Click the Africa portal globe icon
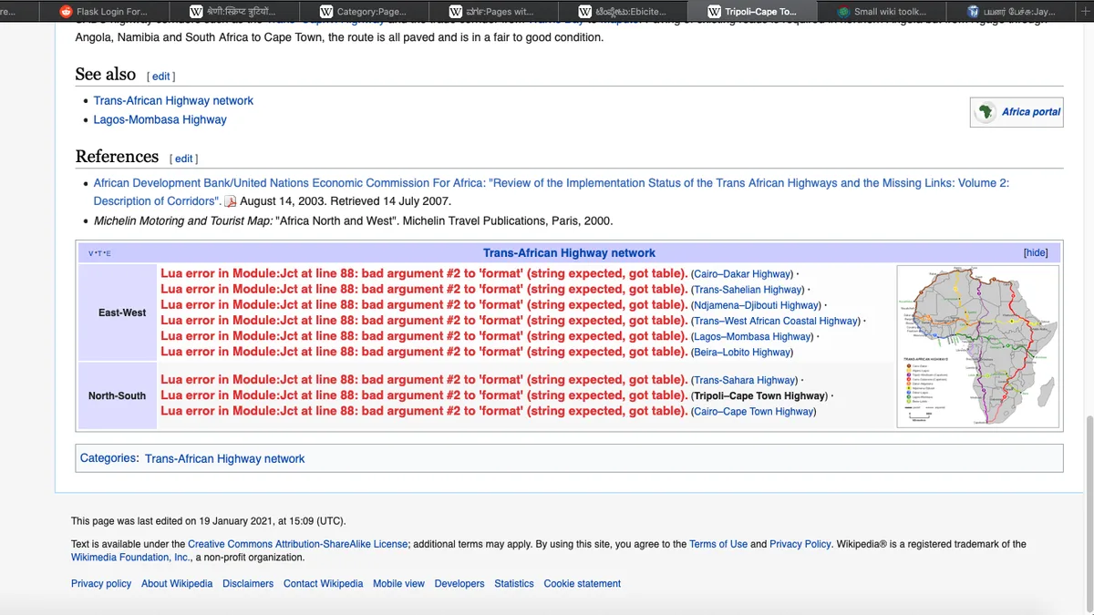Image resolution: width=1094 pixels, height=615 pixels. pyautogui.click(x=986, y=112)
